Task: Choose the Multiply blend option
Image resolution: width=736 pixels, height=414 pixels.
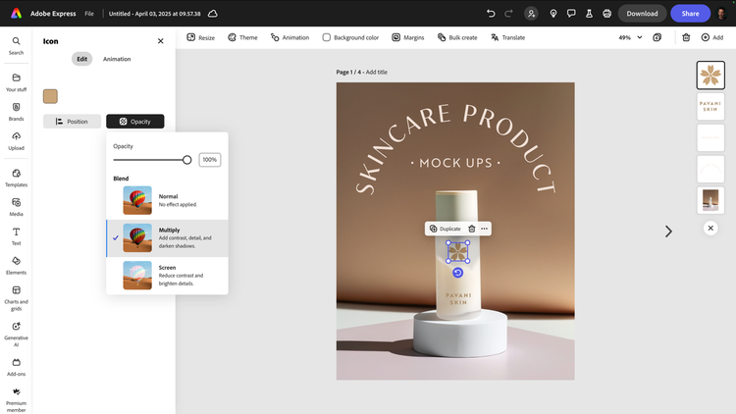Action: pyautogui.click(x=167, y=237)
